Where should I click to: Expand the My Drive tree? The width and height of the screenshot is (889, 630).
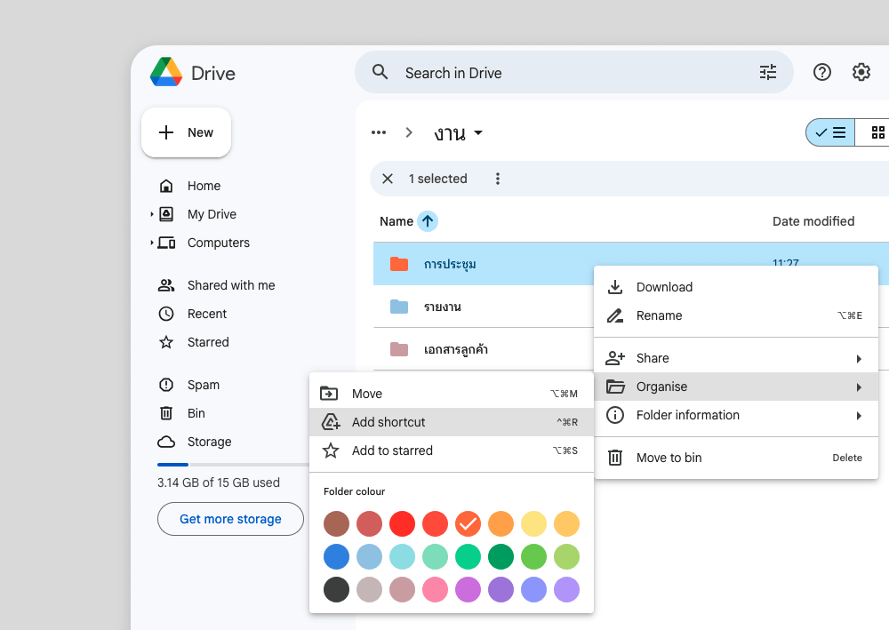point(152,214)
